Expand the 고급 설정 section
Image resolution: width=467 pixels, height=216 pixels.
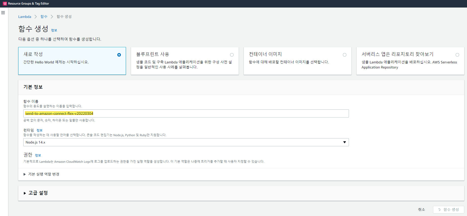coord(36,193)
